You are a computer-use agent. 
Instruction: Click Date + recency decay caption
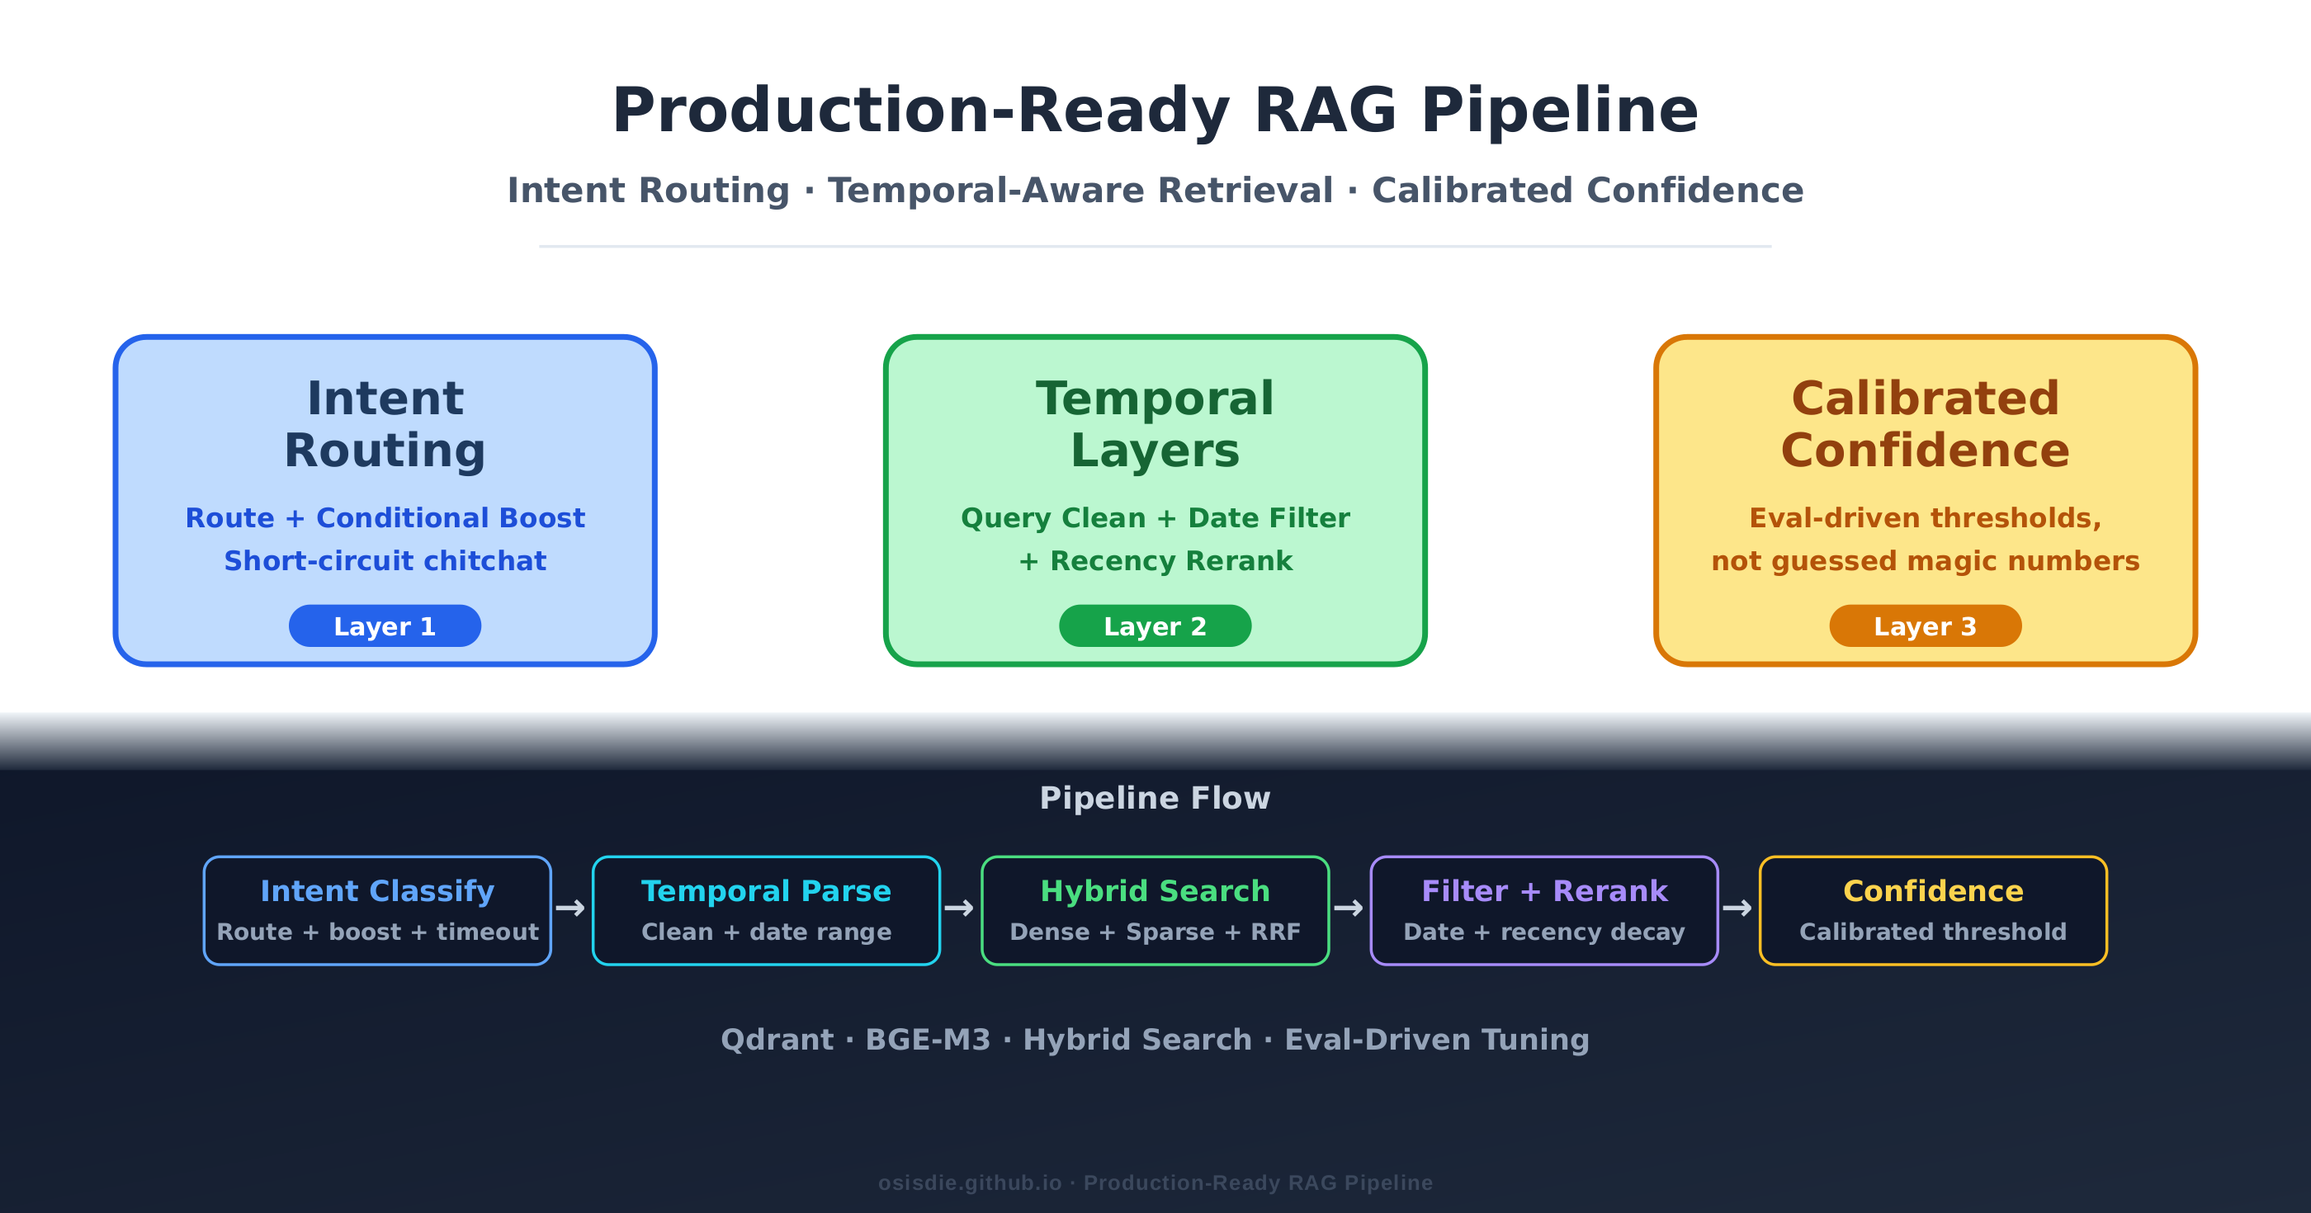[1544, 932]
